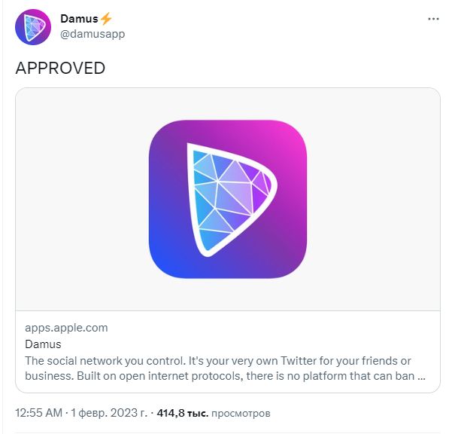The height and width of the screenshot is (434, 449).
Task: Click the trailing ellipsis of the card description
Action: (x=421, y=376)
